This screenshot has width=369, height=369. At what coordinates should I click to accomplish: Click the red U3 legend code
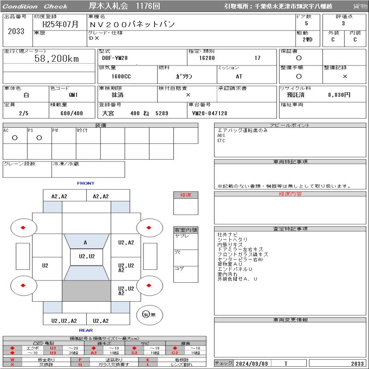coord(53,352)
